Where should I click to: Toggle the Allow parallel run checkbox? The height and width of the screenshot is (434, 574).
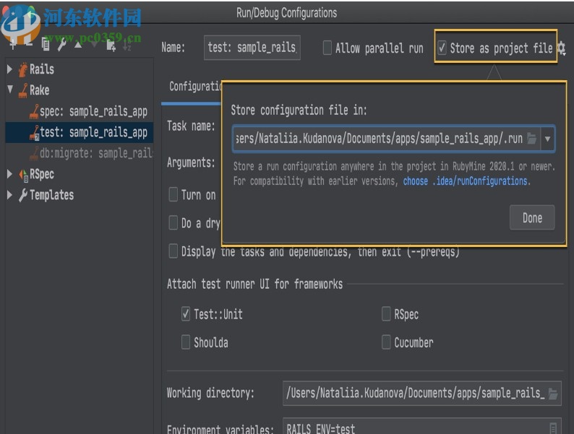pos(327,48)
